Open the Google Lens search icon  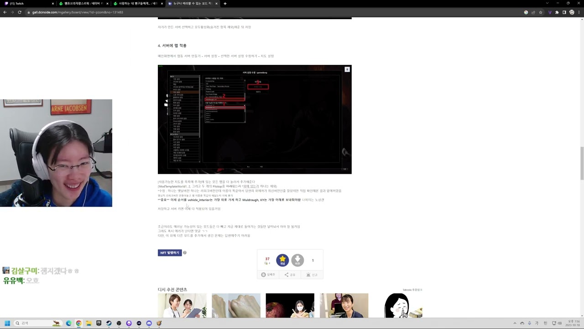click(526, 12)
